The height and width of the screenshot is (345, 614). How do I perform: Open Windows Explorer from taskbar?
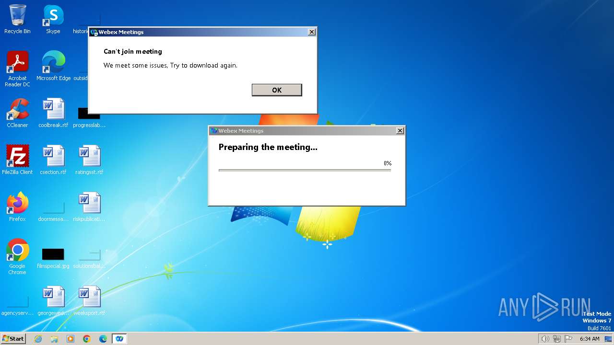54,339
